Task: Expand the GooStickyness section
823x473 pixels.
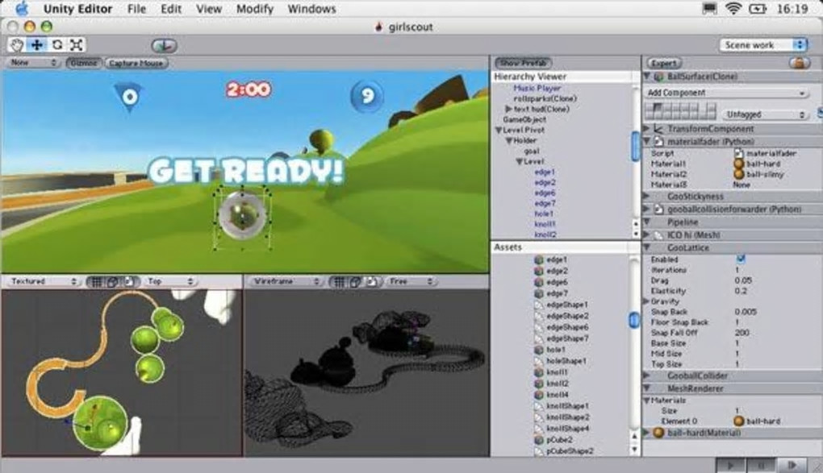Action: click(x=647, y=196)
